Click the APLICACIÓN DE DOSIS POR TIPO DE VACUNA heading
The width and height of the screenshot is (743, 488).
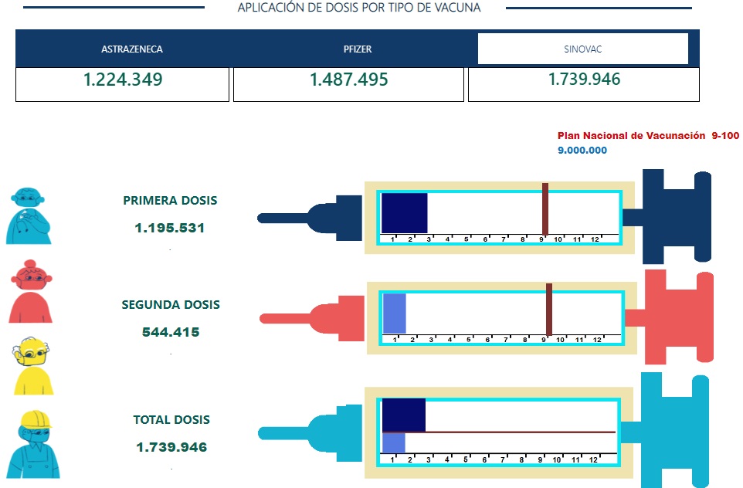coord(359,8)
